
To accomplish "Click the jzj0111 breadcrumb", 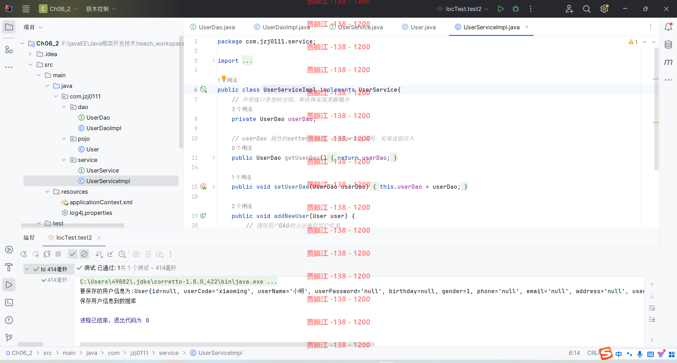I will tap(139, 353).
